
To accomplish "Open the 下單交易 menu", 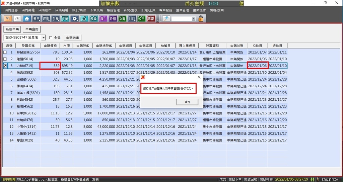I will (x=96, y=10).
